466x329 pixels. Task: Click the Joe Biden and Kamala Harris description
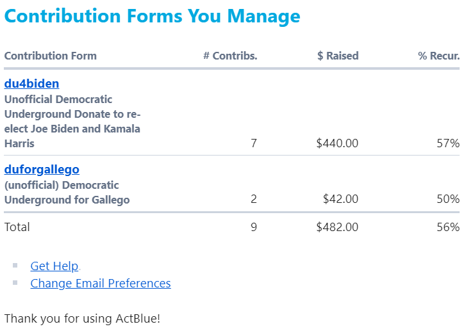[x=72, y=122]
